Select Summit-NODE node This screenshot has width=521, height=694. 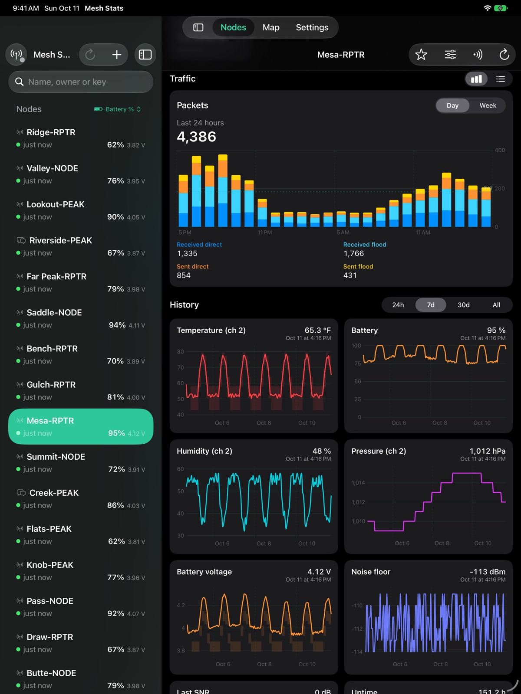[x=81, y=462]
